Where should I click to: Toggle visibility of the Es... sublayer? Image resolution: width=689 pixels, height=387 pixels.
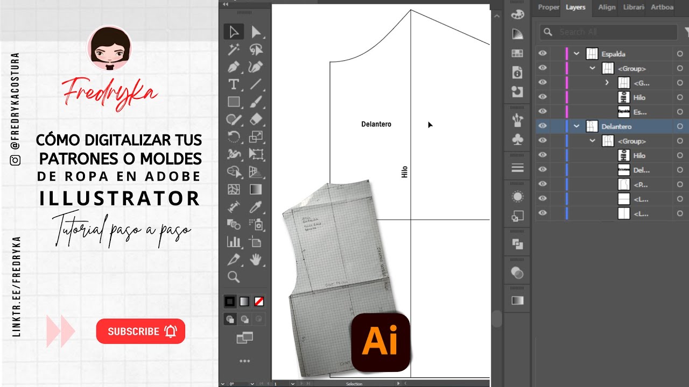543,112
